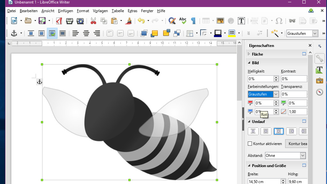
Task: Close the Eigenschaften panel
Action: (x=310, y=45)
